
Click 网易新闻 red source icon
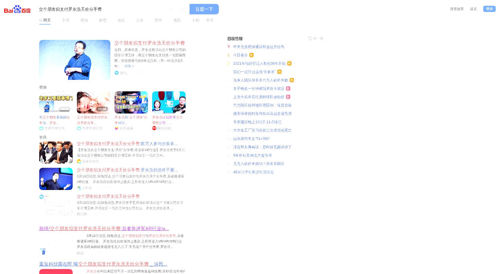[154, 128]
